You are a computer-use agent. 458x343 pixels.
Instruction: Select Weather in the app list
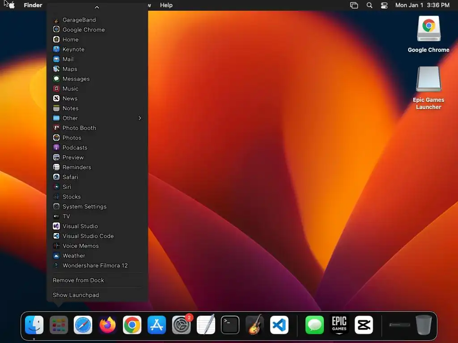[97, 256]
